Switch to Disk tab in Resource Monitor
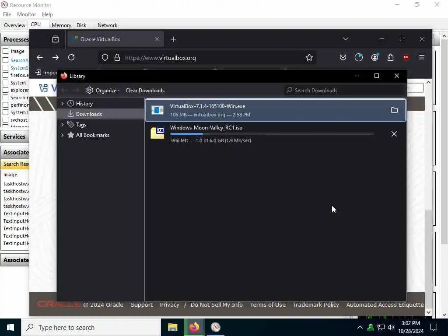Image resolution: width=448 pixels, height=336 pixels. click(81, 25)
